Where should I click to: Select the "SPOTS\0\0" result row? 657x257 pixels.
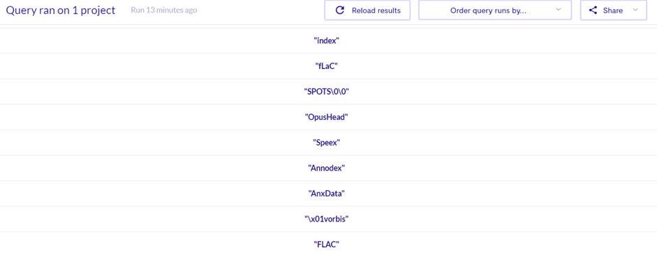point(326,91)
